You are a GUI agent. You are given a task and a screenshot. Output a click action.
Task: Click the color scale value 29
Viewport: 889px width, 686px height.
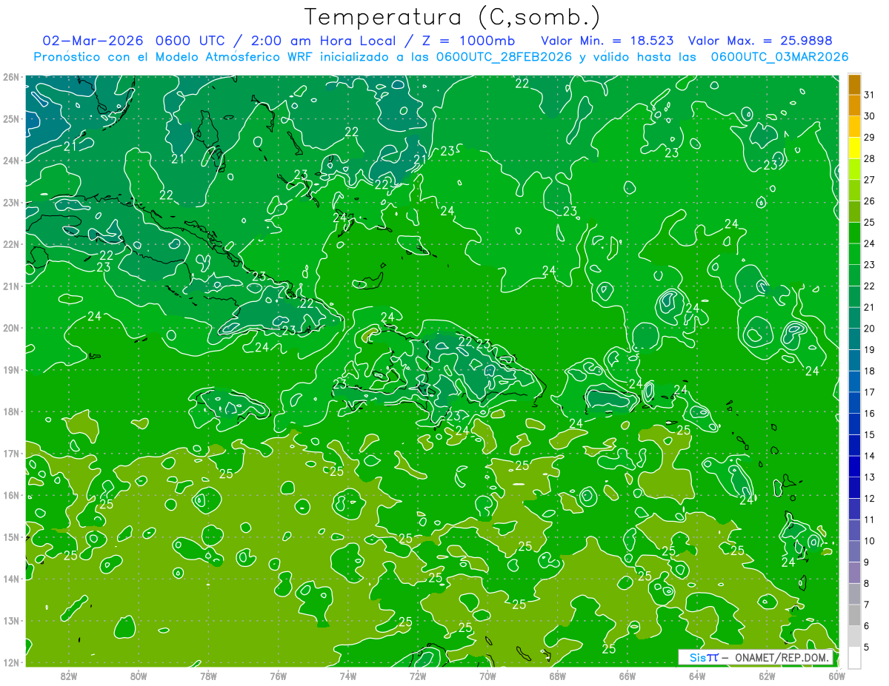pyautogui.click(x=870, y=138)
